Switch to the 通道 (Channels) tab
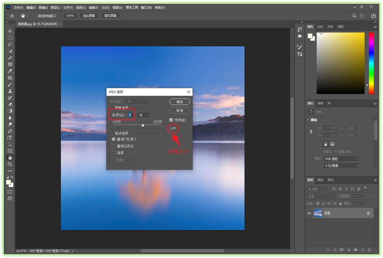This screenshot has width=383, height=258. (x=320, y=180)
